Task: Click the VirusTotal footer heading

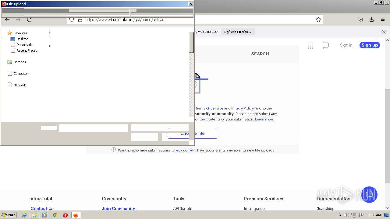Action: 41,199
